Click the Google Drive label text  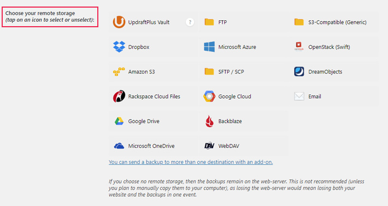click(144, 121)
